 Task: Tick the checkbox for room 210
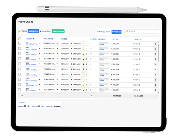point(20,64)
